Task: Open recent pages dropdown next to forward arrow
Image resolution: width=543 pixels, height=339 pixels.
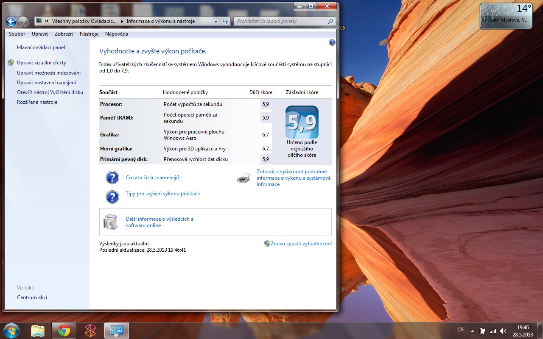Action: (x=31, y=22)
